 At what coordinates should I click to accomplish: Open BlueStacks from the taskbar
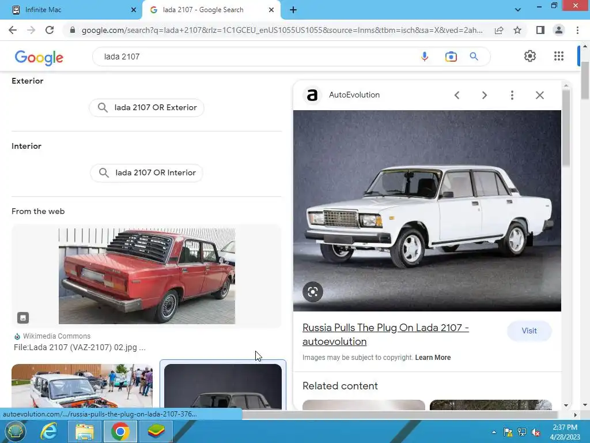pyautogui.click(x=156, y=431)
